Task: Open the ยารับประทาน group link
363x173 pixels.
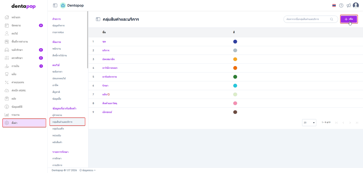Action: pos(109,77)
